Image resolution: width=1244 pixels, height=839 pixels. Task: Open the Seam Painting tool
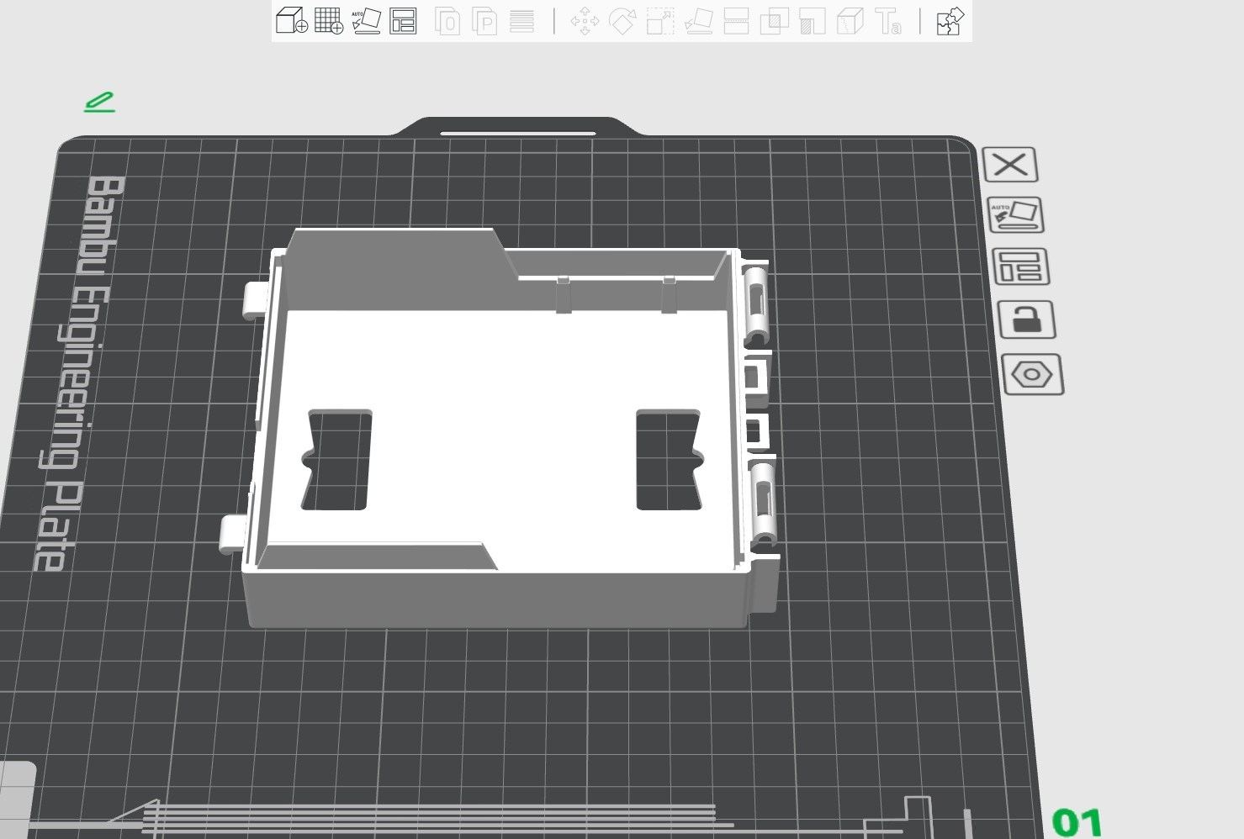tap(850, 20)
